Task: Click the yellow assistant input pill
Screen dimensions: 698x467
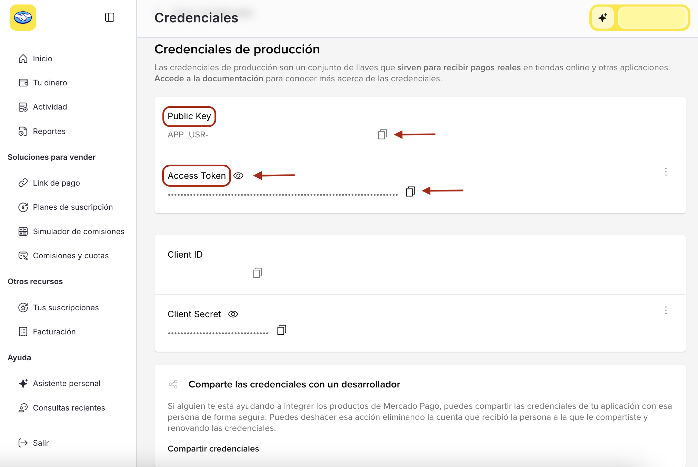Action: 652,18
